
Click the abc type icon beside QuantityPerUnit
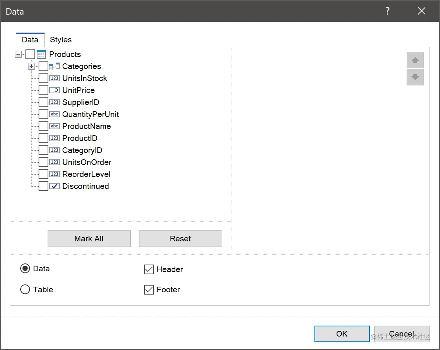point(54,114)
